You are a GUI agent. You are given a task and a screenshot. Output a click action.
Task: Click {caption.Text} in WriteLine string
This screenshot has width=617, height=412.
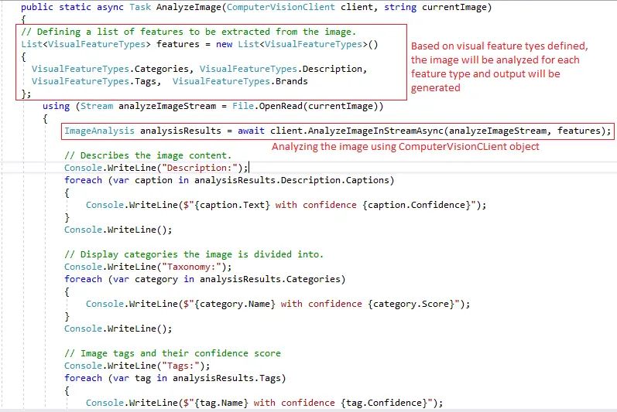click(232, 205)
